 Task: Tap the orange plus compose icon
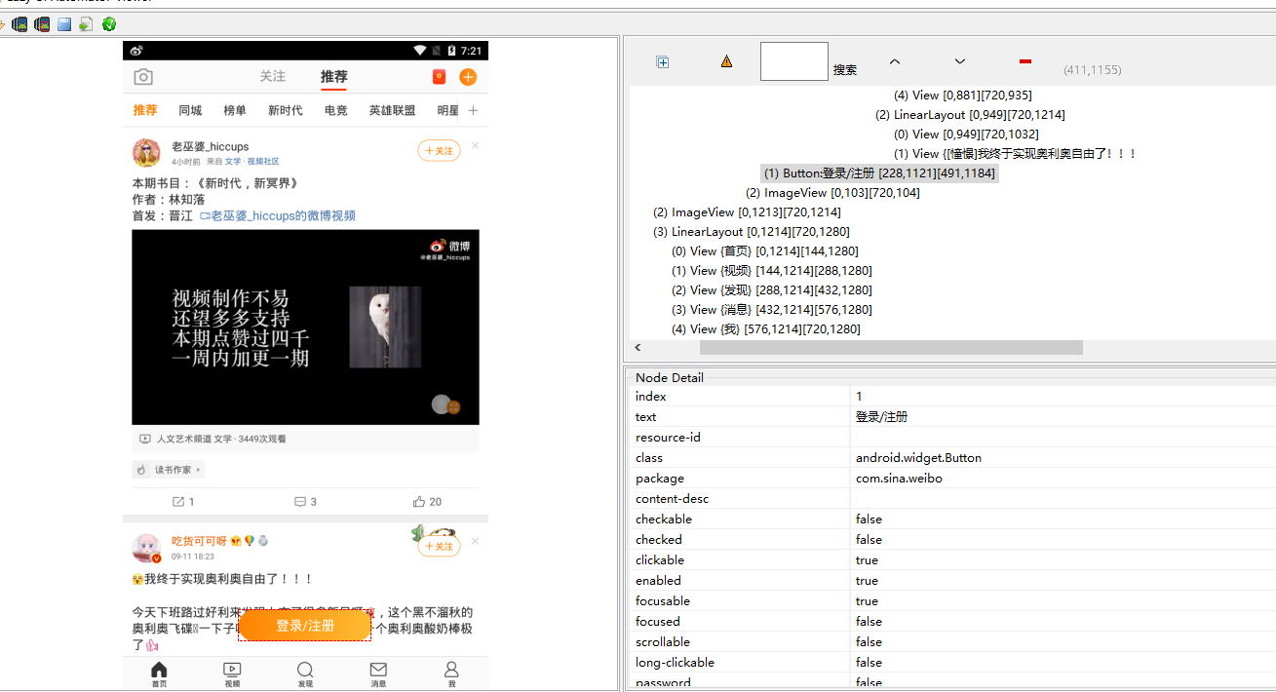[x=468, y=77]
